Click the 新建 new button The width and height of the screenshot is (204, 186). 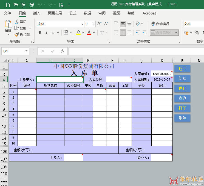pyautogui.click(x=182, y=78)
